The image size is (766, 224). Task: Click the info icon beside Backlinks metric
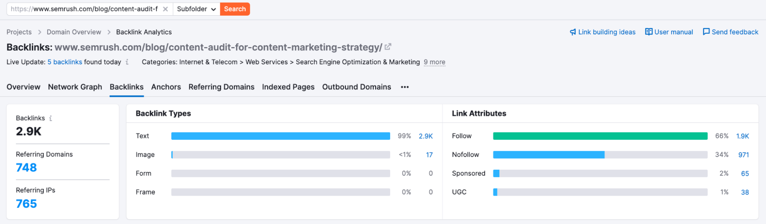click(x=51, y=118)
